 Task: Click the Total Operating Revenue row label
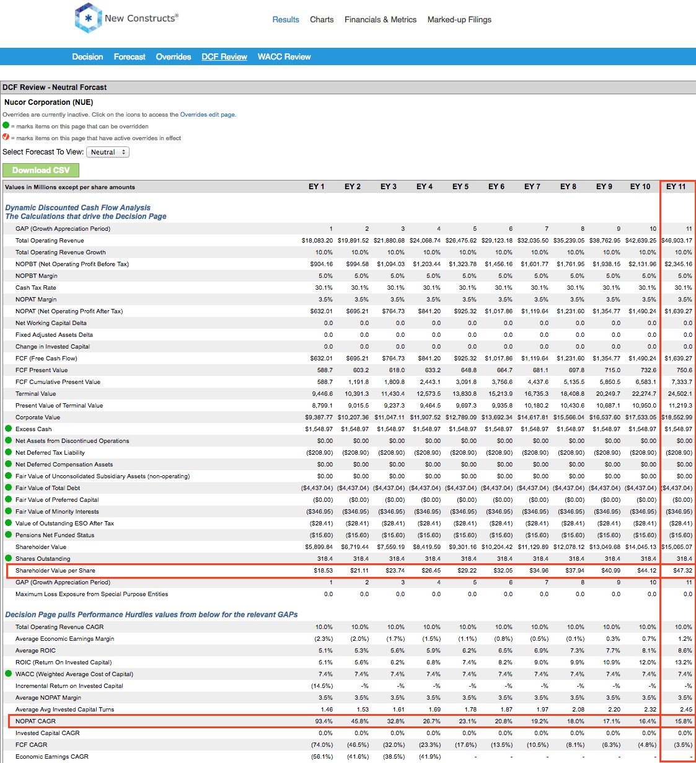[50, 240]
